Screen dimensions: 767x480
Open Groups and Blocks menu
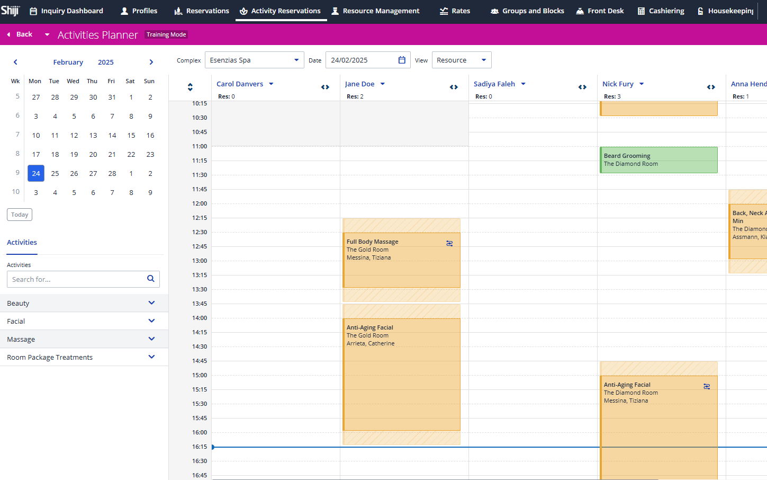pyautogui.click(x=527, y=11)
